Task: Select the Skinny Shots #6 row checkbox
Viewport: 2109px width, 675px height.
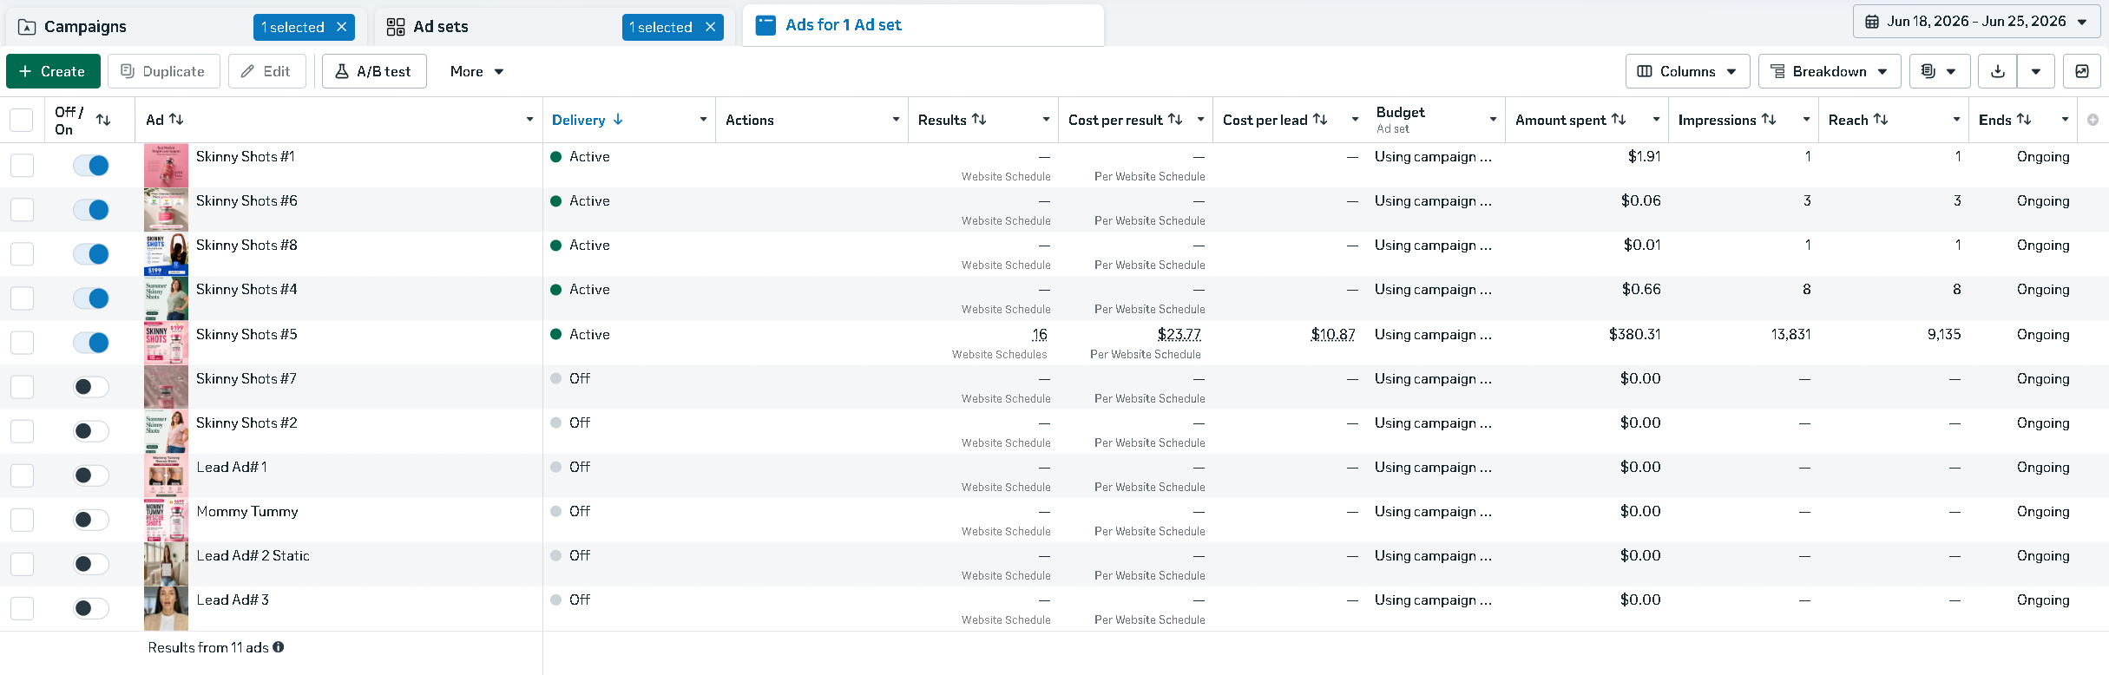Action: (22, 210)
